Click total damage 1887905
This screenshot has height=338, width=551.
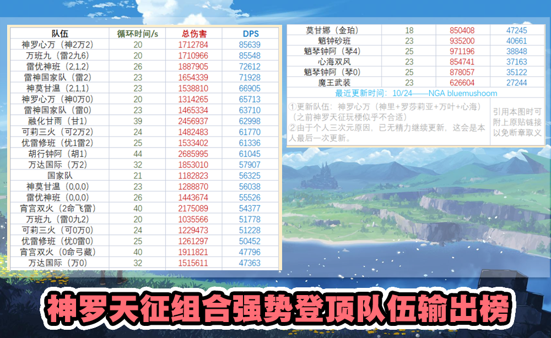pos(193,67)
